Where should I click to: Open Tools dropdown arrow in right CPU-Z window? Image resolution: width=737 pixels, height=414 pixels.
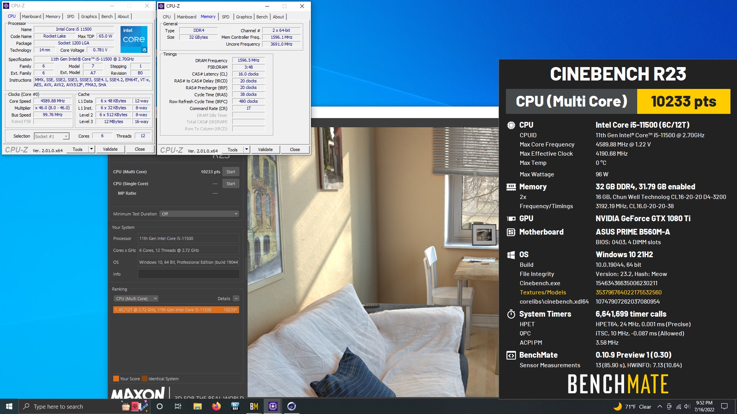(246, 149)
